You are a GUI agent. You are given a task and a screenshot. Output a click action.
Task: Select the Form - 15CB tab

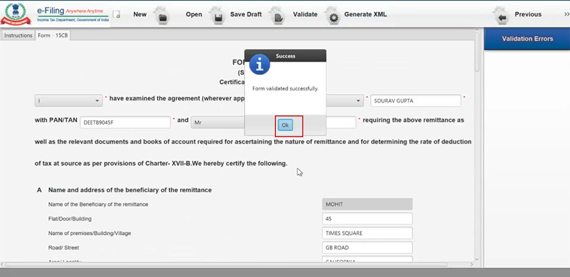(53, 35)
